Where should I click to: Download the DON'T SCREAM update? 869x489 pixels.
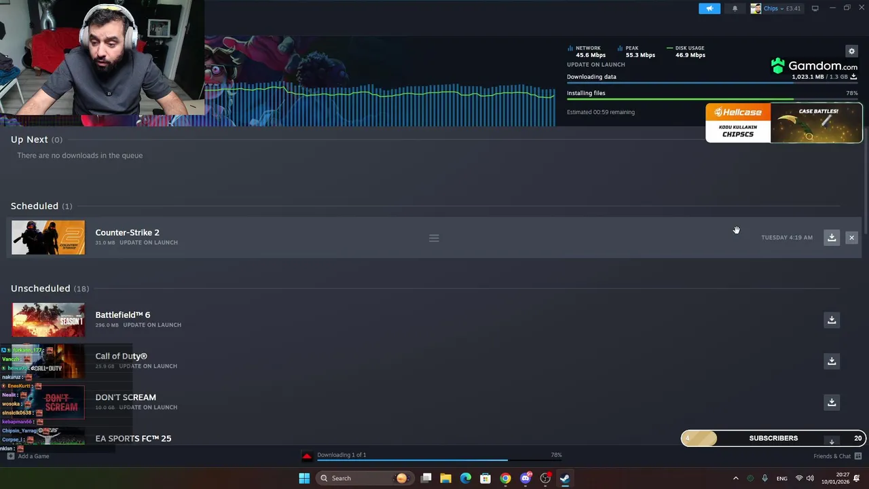point(832,402)
